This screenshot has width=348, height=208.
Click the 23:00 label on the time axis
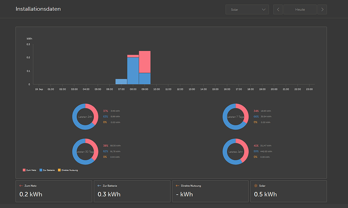309,89
